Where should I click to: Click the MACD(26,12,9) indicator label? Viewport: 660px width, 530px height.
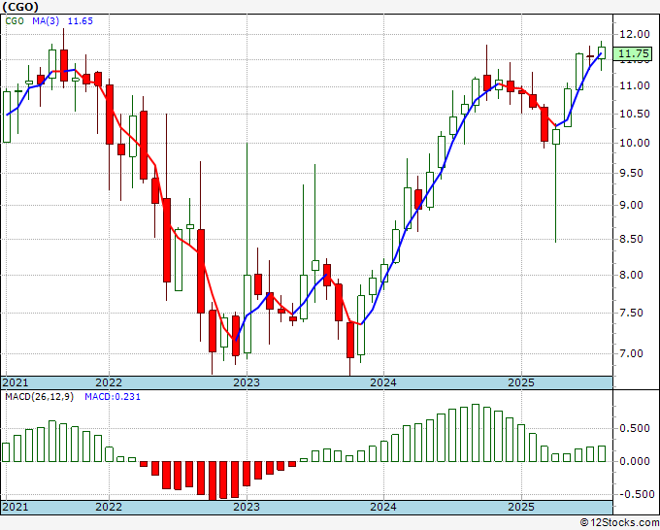39,397
